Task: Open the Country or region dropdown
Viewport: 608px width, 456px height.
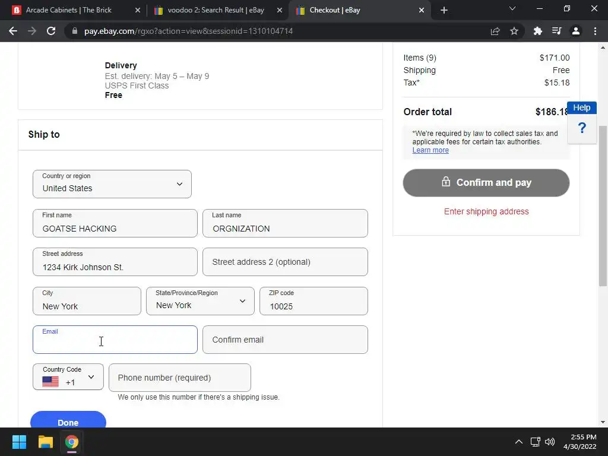Action: pos(112,184)
